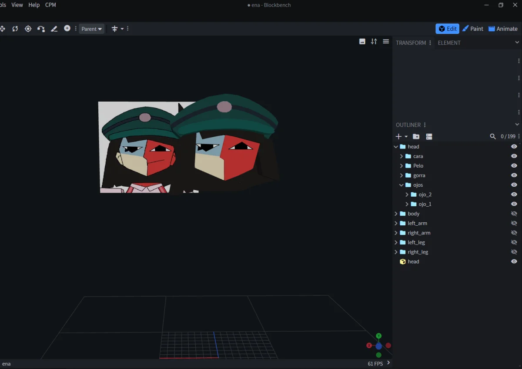
Task: Click the yellow cube icon of the bottom head element
Action: [x=403, y=261]
